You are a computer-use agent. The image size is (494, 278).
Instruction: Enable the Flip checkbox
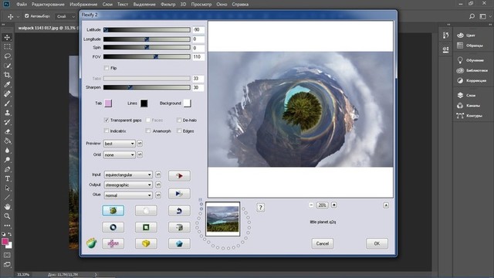tap(107, 68)
